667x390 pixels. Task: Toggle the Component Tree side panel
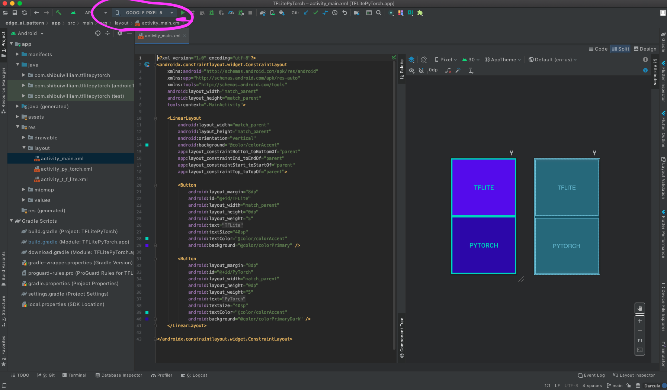[402, 338]
